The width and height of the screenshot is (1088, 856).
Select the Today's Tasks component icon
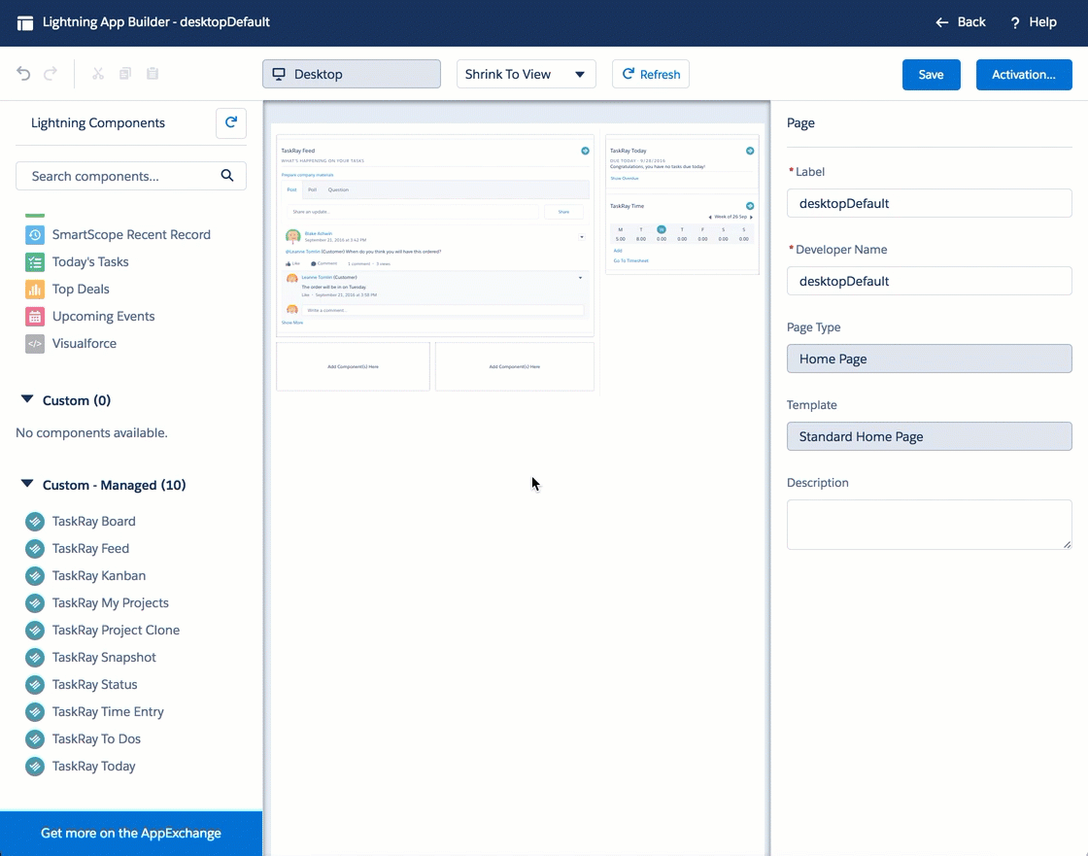[x=35, y=261]
